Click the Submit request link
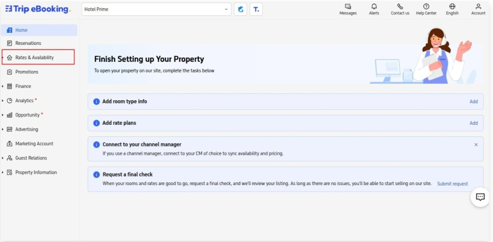 [x=452, y=184]
